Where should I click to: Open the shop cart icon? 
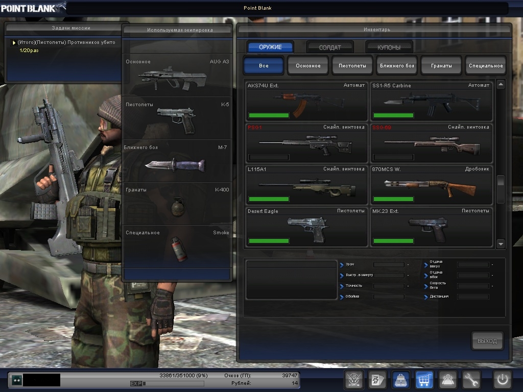pos(424,380)
